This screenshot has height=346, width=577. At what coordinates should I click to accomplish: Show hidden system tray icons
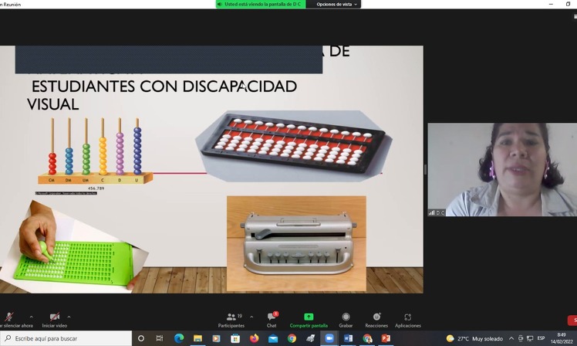(511, 338)
